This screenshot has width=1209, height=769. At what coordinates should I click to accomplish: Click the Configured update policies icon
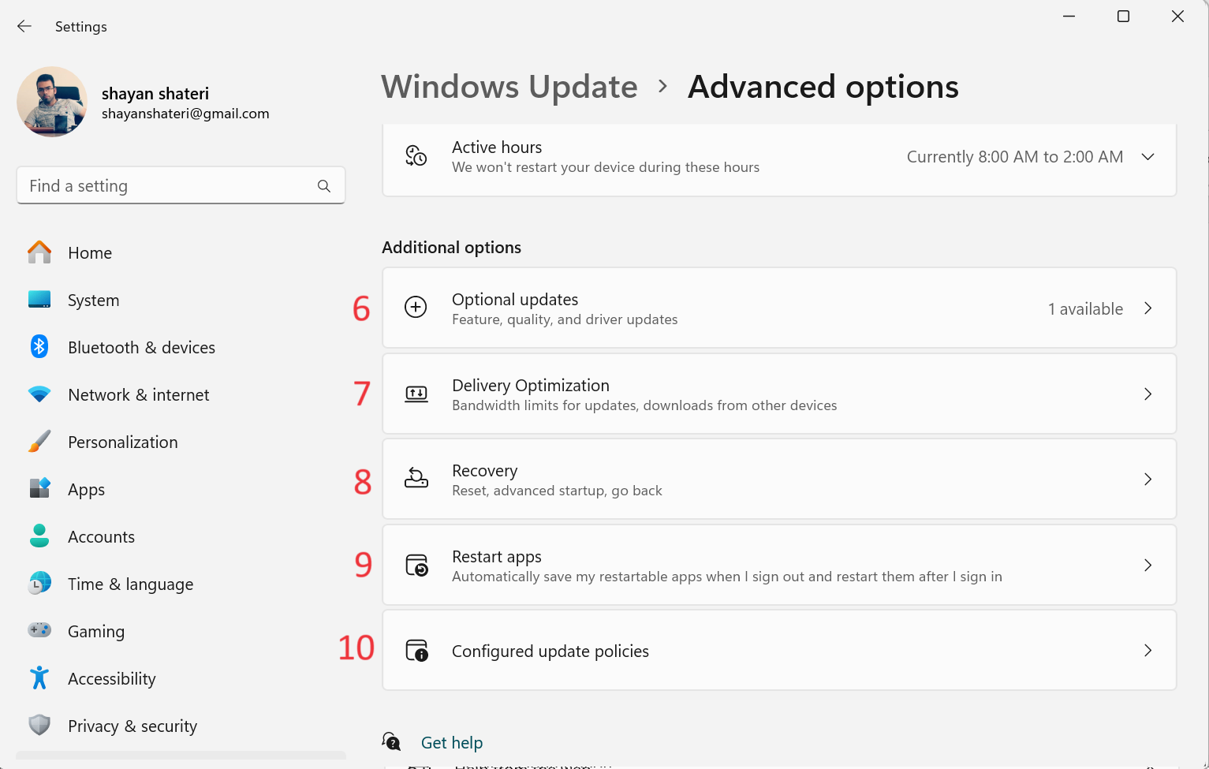pos(416,651)
